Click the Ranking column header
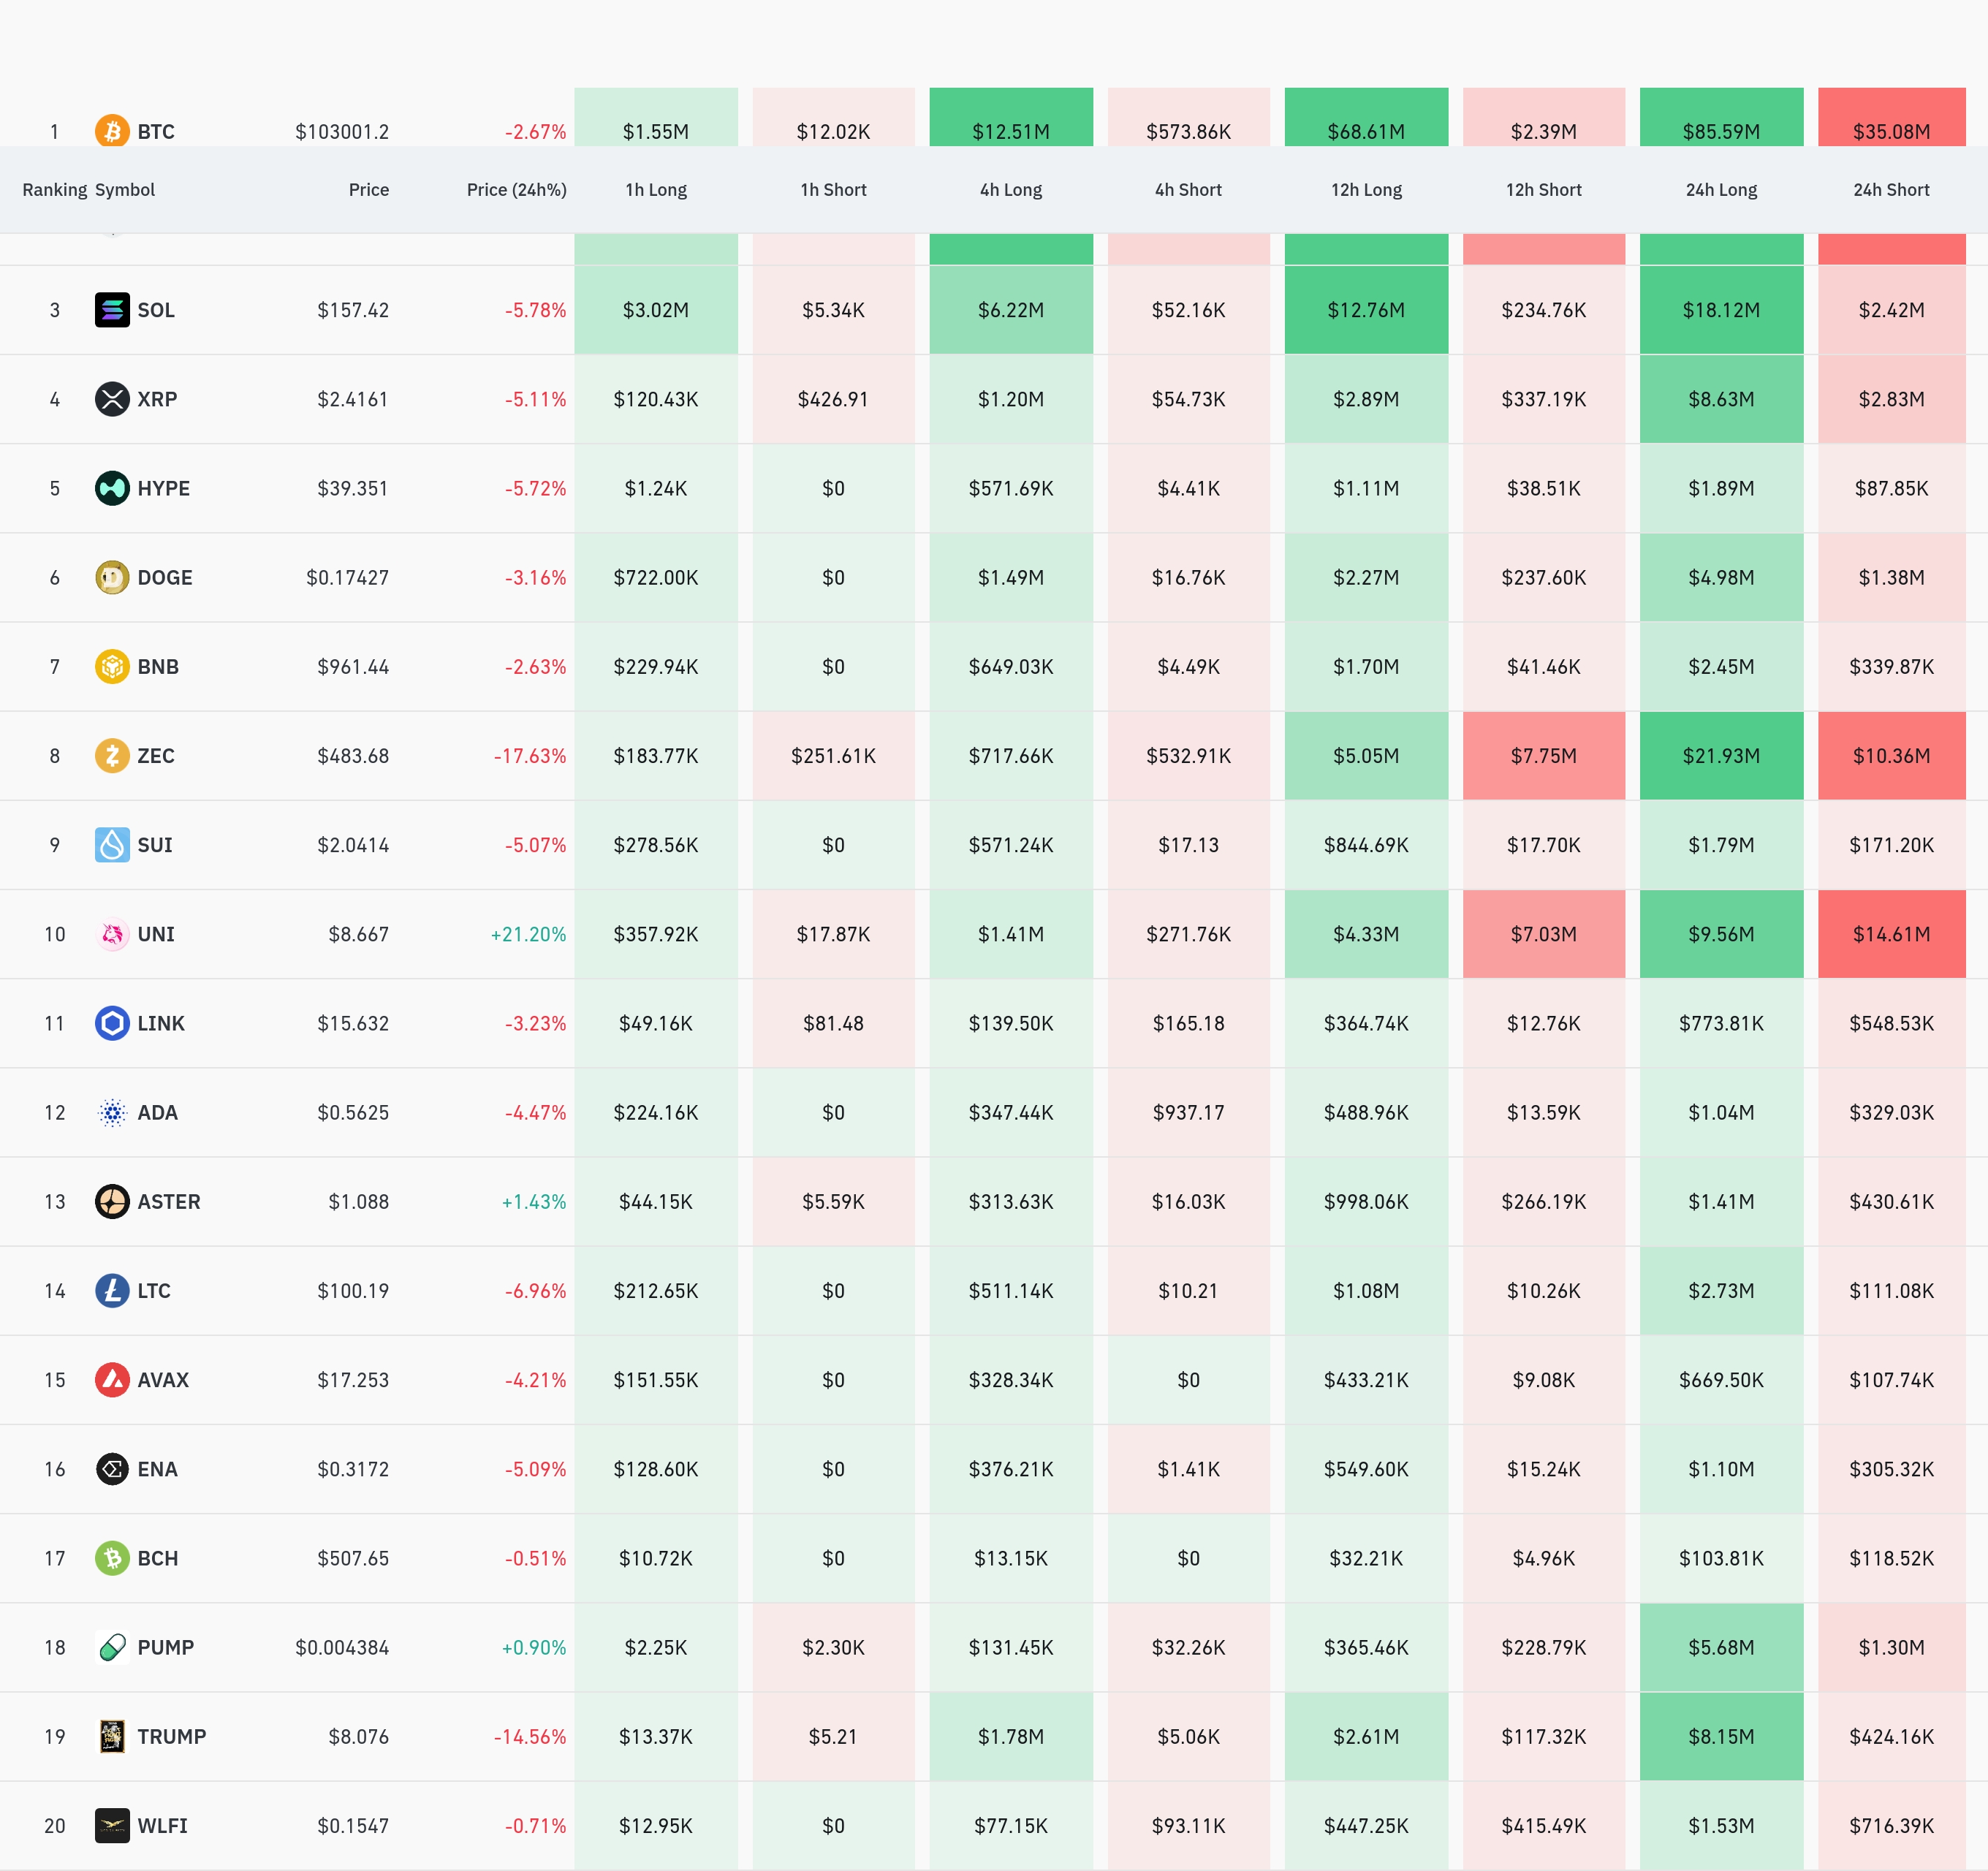The width and height of the screenshot is (1988, 1871). click(54, 190)
